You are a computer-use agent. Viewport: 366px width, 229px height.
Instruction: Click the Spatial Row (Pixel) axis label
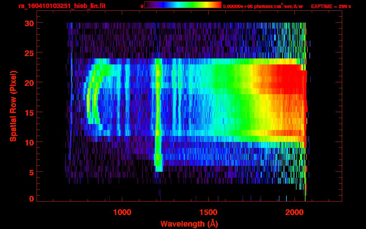click(x=13, y=106)
